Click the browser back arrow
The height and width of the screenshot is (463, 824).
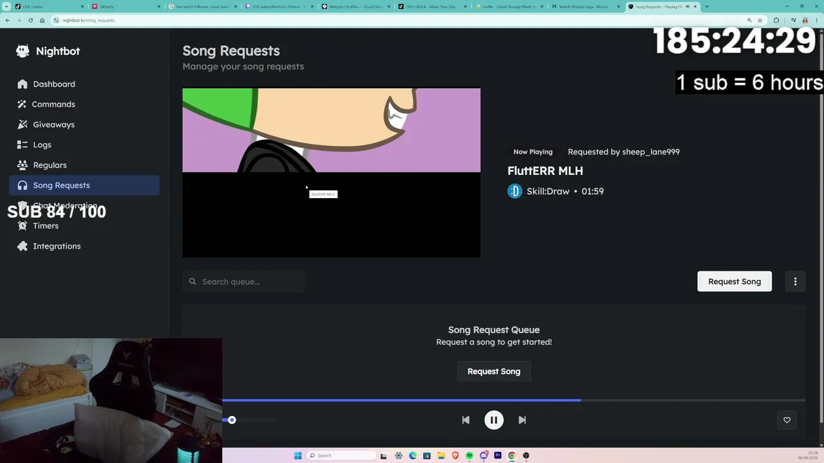(x=7, y=20)
